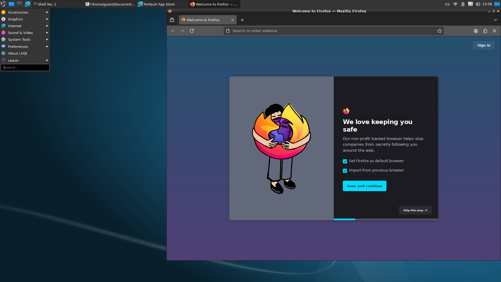
Task: Open the Sound & Video menu category
Action: point(25,33)
